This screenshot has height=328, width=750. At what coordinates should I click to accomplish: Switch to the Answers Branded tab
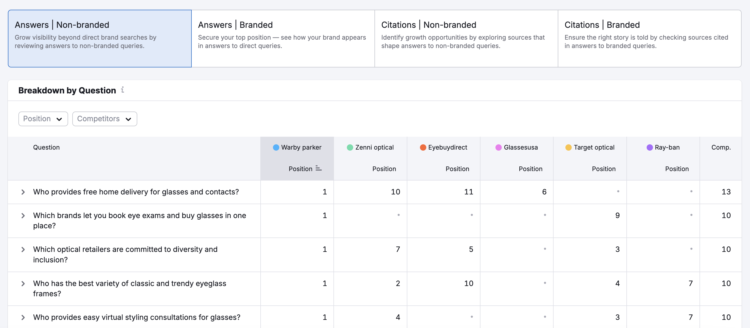click(282, 38)
